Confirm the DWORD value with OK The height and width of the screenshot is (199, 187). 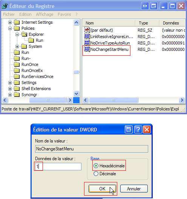[x=102, y=189]
